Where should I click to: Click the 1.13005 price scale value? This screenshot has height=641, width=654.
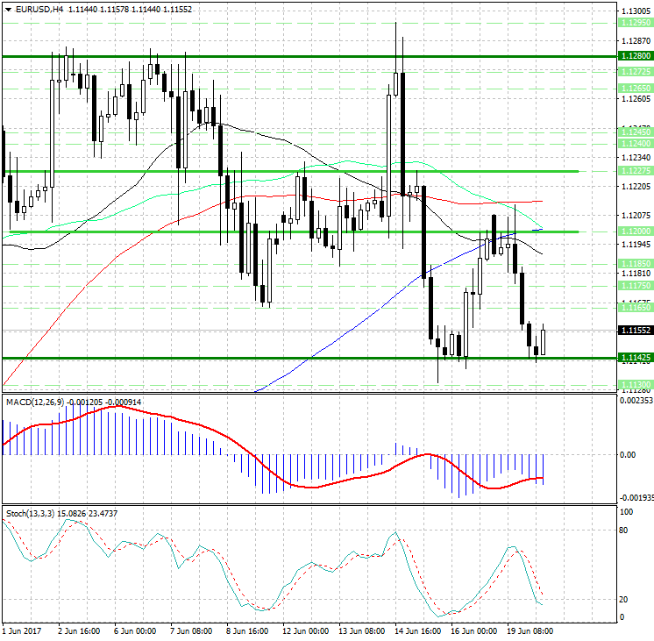[x=636, y=11]
